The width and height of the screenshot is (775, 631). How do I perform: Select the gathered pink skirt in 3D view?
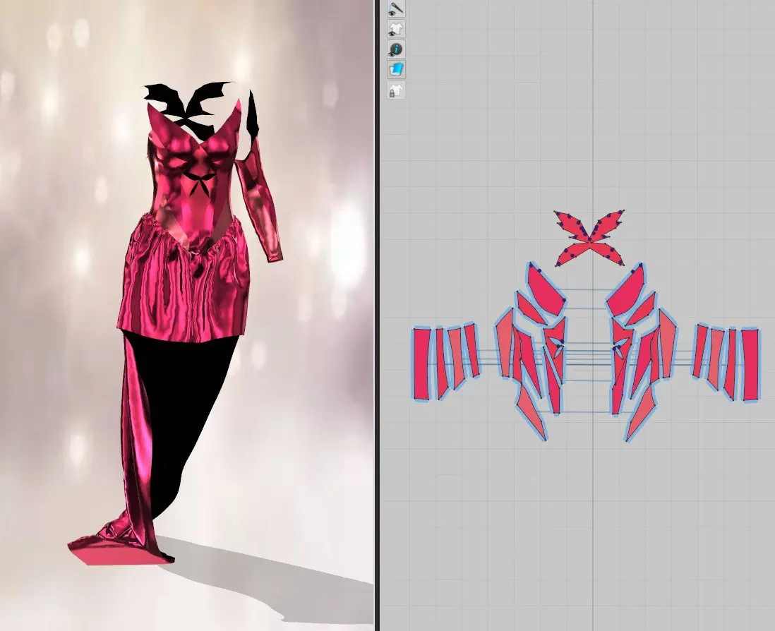pos(184,282)
